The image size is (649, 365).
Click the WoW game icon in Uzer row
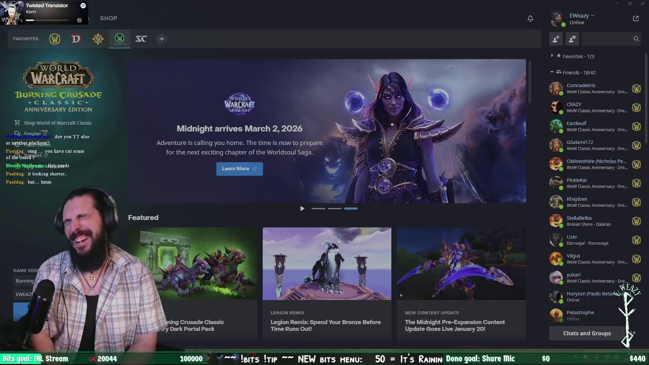[636, 240]
